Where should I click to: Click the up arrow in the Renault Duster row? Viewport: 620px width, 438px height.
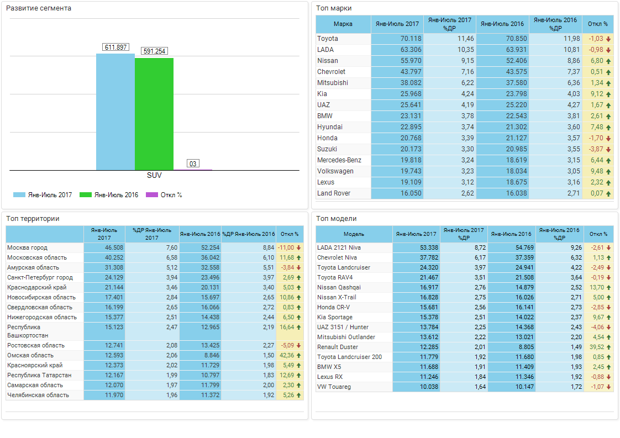tap(608, 347)
